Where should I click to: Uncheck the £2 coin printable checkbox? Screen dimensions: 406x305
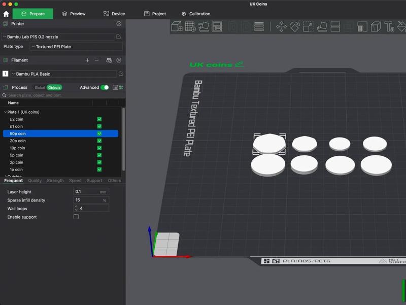pos(99,119)
